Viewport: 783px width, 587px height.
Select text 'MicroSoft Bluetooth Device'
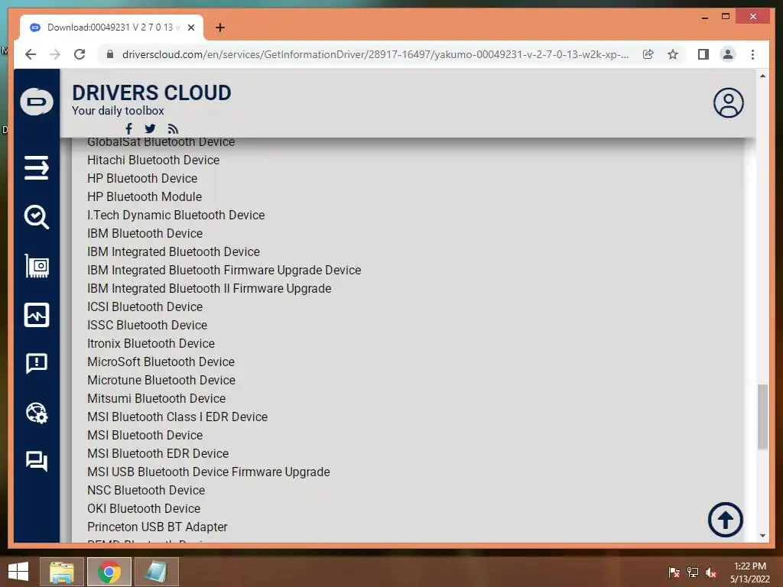(161, 362)
